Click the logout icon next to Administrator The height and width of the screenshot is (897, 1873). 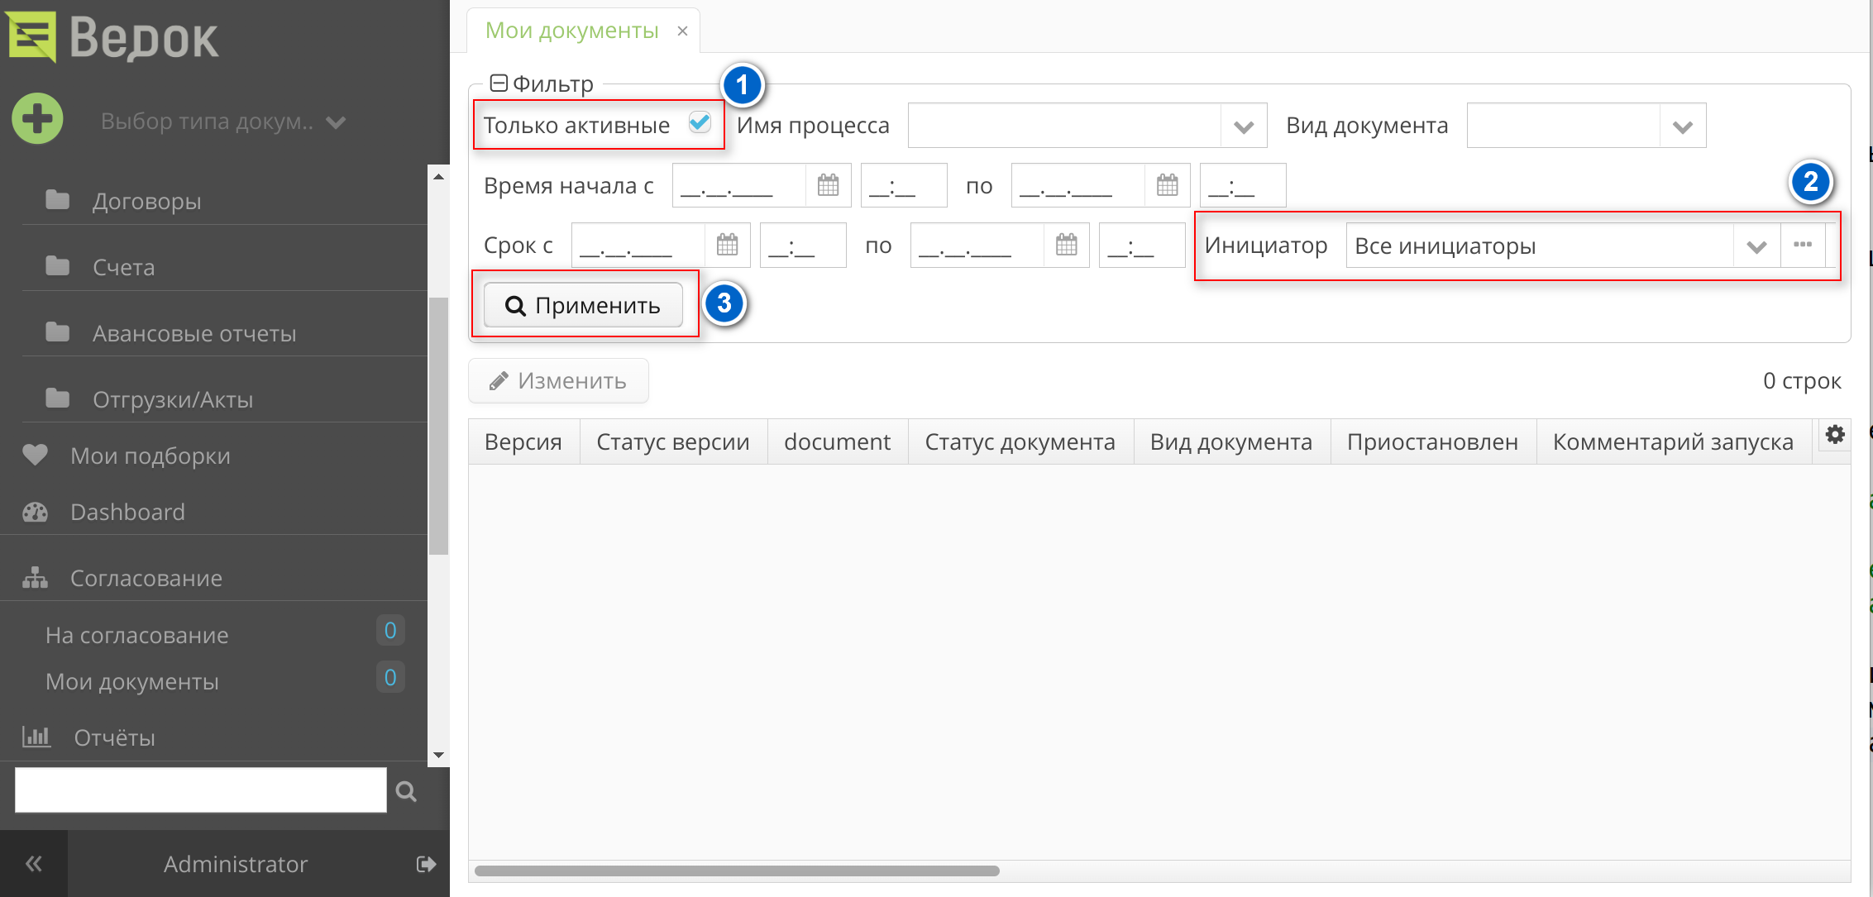tap(426, 864)
